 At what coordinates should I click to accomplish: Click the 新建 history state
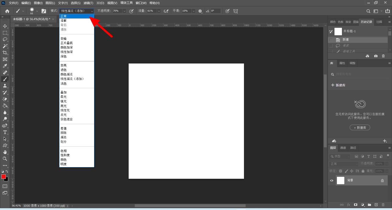[346, 40]
